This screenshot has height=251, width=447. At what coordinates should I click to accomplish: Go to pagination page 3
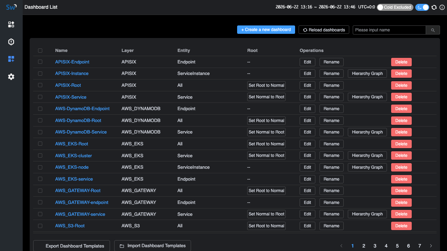click(x=375, y=246)
